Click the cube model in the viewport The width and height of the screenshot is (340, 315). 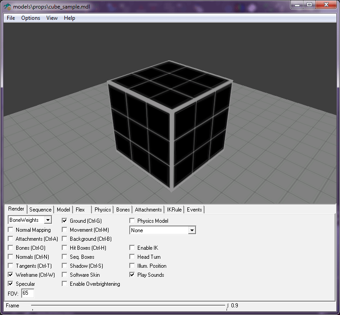tap(170, 126)
